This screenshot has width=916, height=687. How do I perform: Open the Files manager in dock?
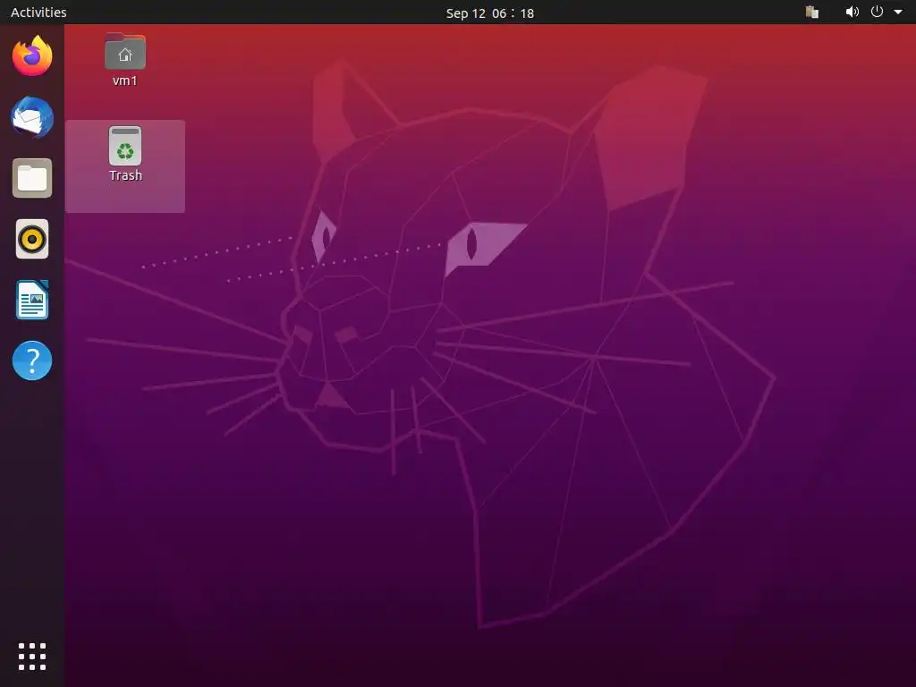click(32, 178)
